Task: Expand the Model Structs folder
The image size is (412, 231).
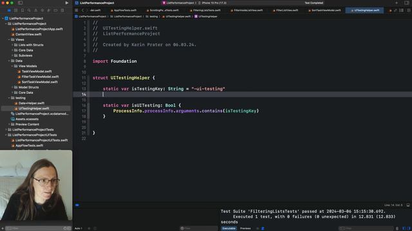Action: [12, 87]
